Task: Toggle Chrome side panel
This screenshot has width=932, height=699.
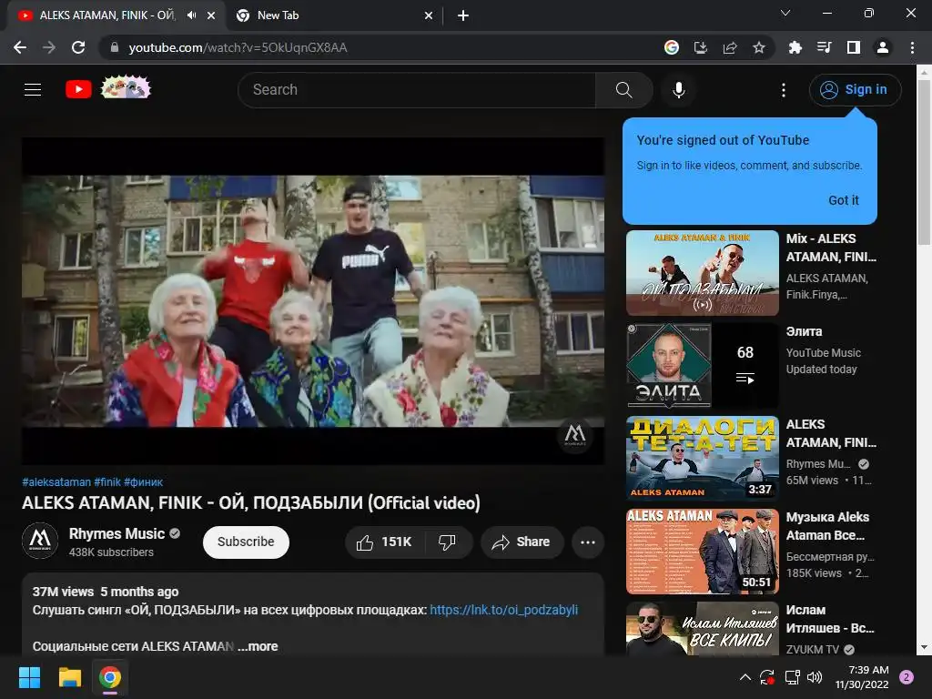Action: [854, 47]
